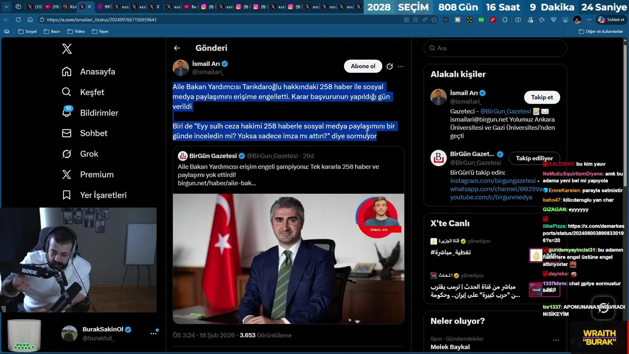Toggle split screen icon
629x354 pixels.
click(x=518, y=20)
